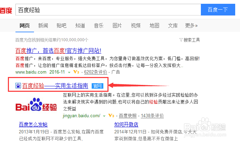Click the 2013年1月19日 snippet text
Screen dimensions: 240x143
point(34,132)
